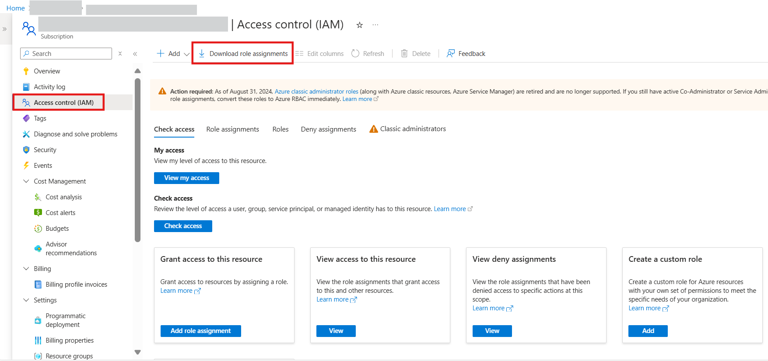Click the sidebar vertical scrollbar thumb
The height and width of the screenshot is (361, 768).
(137, 160)
